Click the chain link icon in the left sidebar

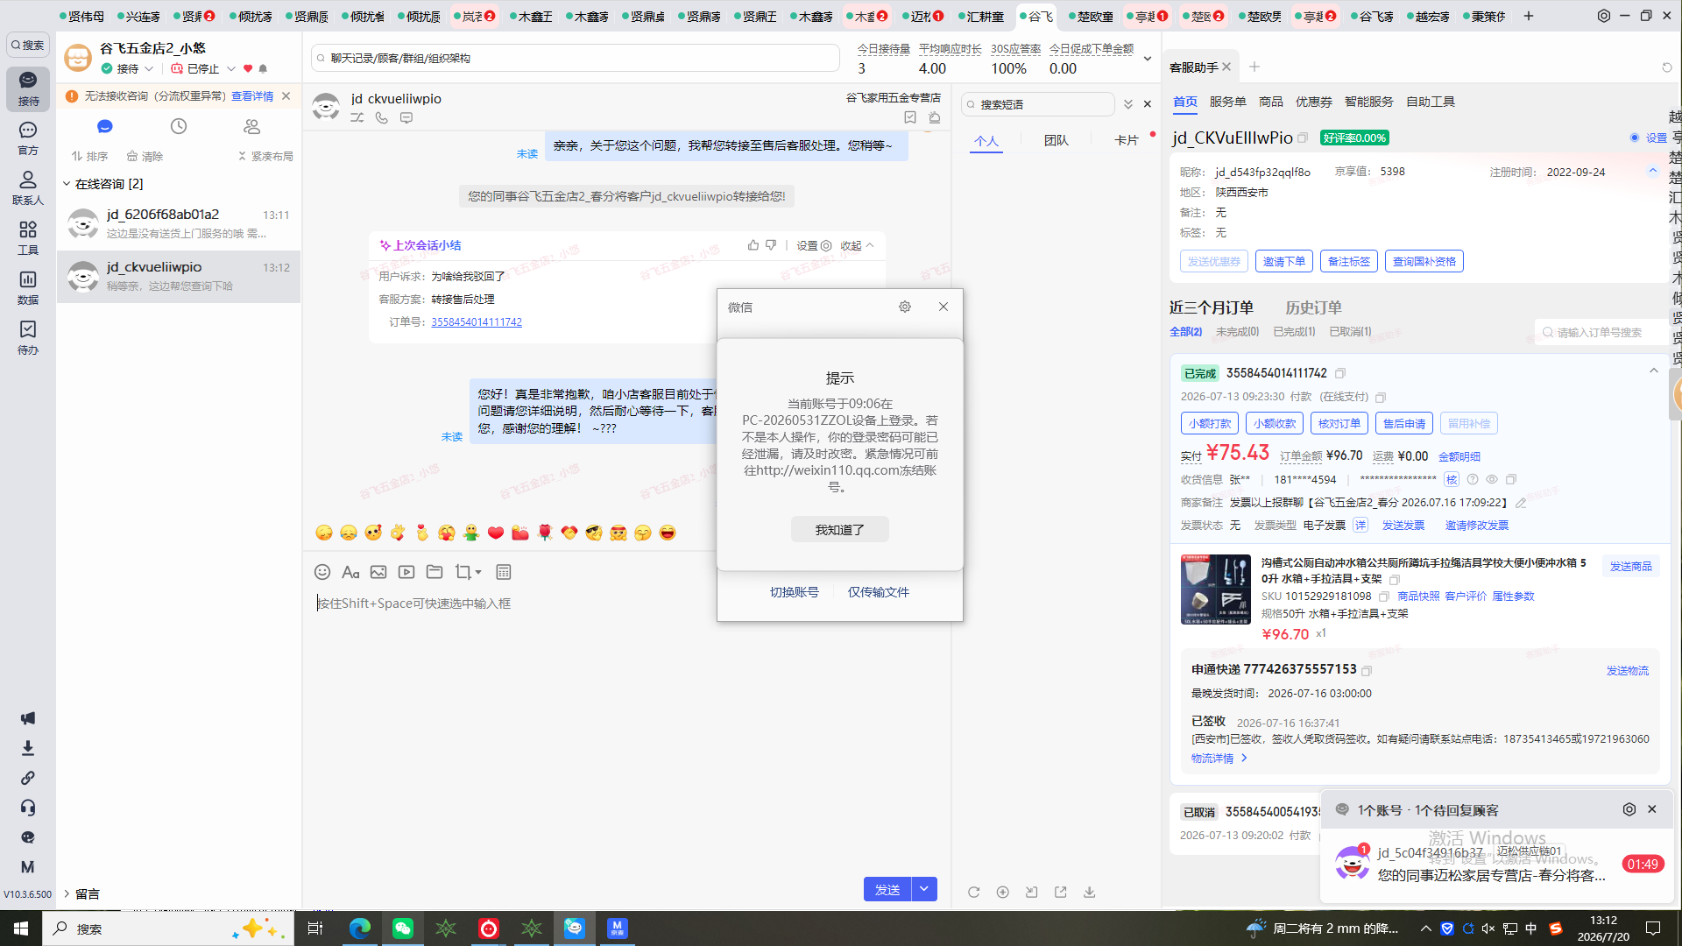coord(28,778)
